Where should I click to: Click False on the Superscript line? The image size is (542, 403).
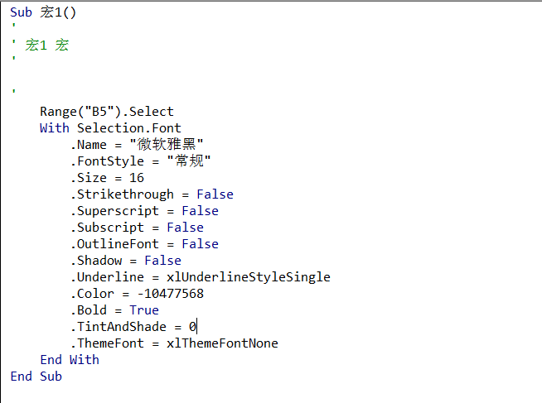(x=200, y=211)
